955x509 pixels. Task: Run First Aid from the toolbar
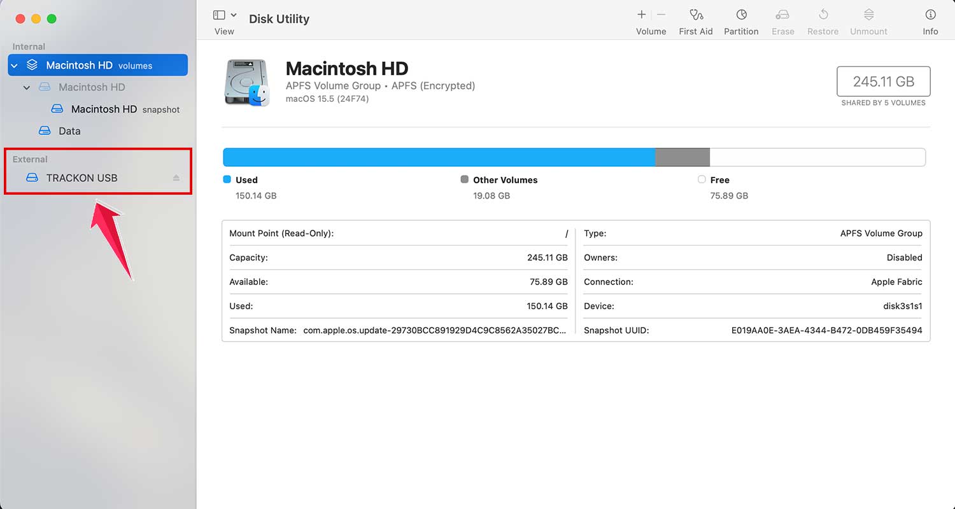coord(695,19)
